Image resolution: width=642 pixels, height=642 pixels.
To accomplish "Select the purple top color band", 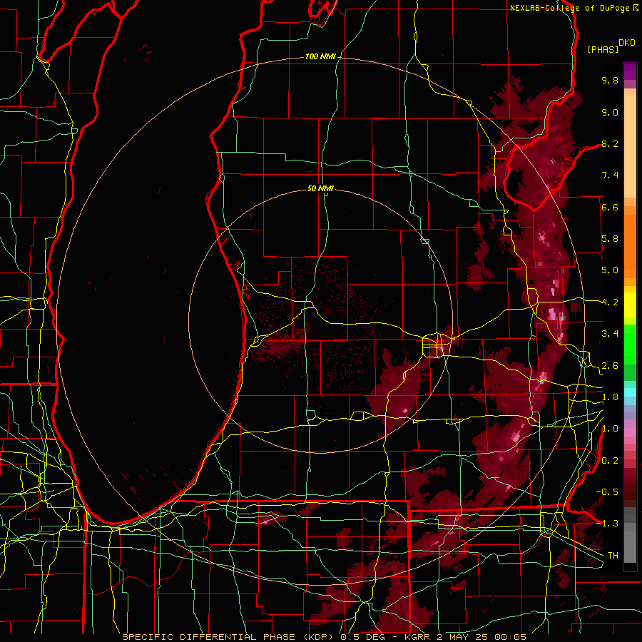I will coord(630,71).
